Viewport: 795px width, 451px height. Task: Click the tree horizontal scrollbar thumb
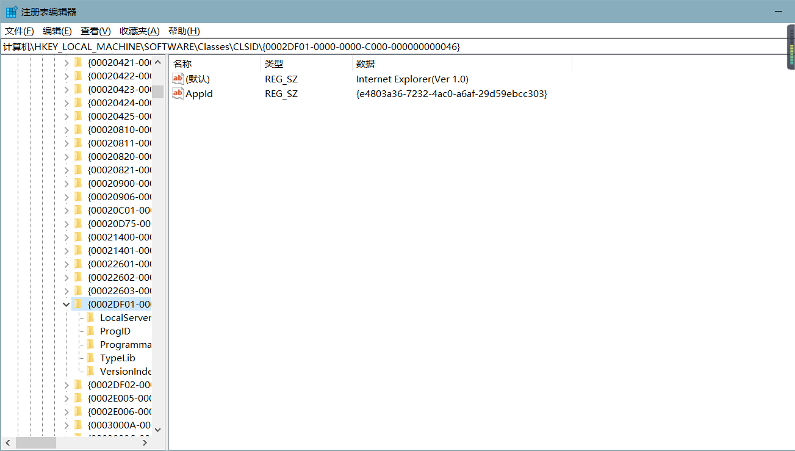pos(35,442)
